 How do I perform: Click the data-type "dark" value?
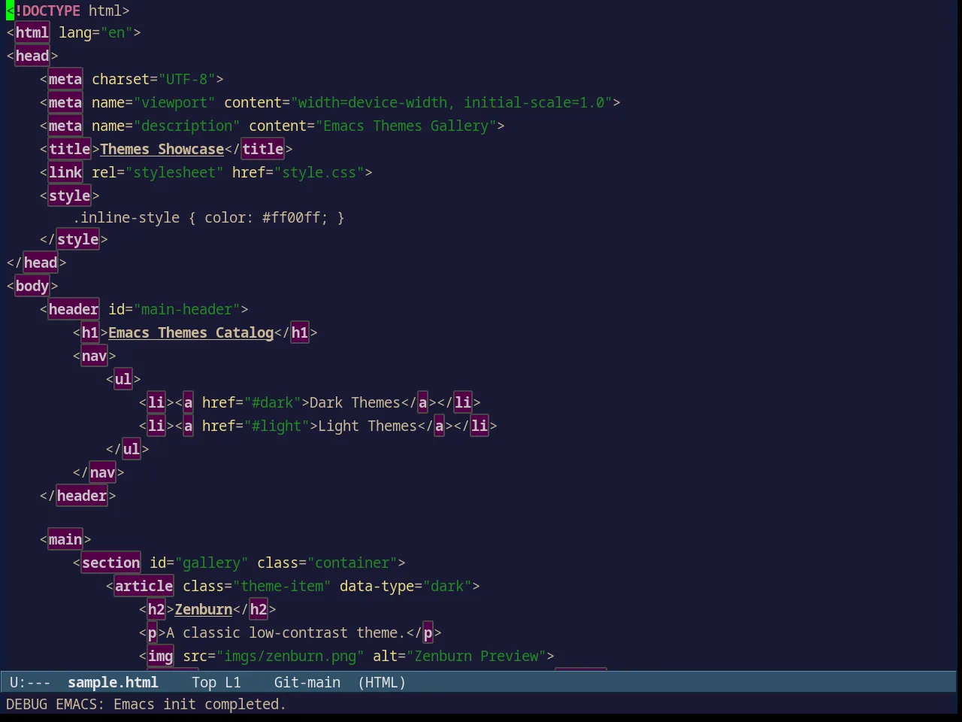[447, 586]
